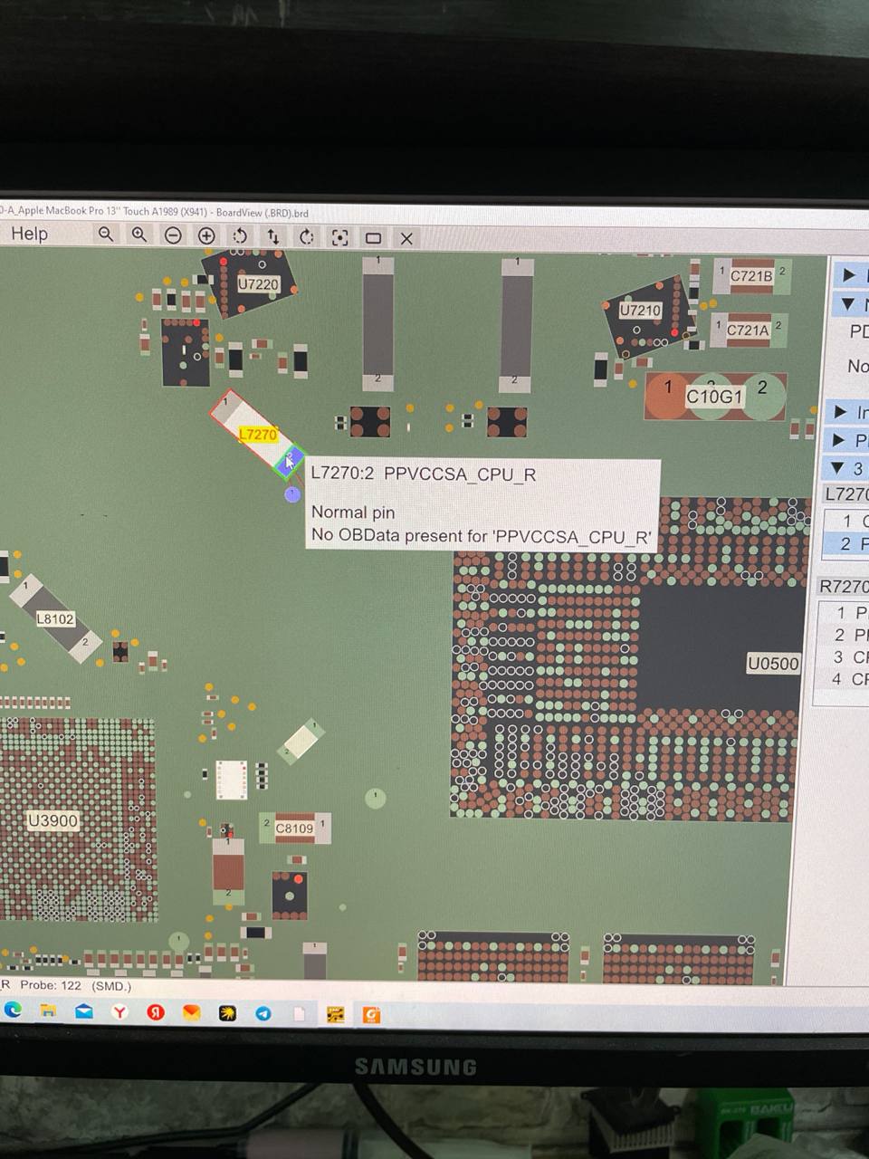Click the circled minus toolbar icon

[x=173, y=235]
